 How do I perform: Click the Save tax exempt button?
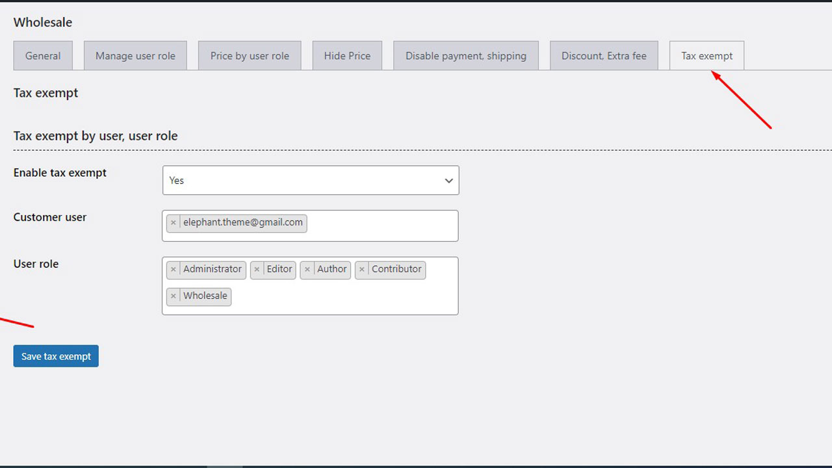click(56, 356)
